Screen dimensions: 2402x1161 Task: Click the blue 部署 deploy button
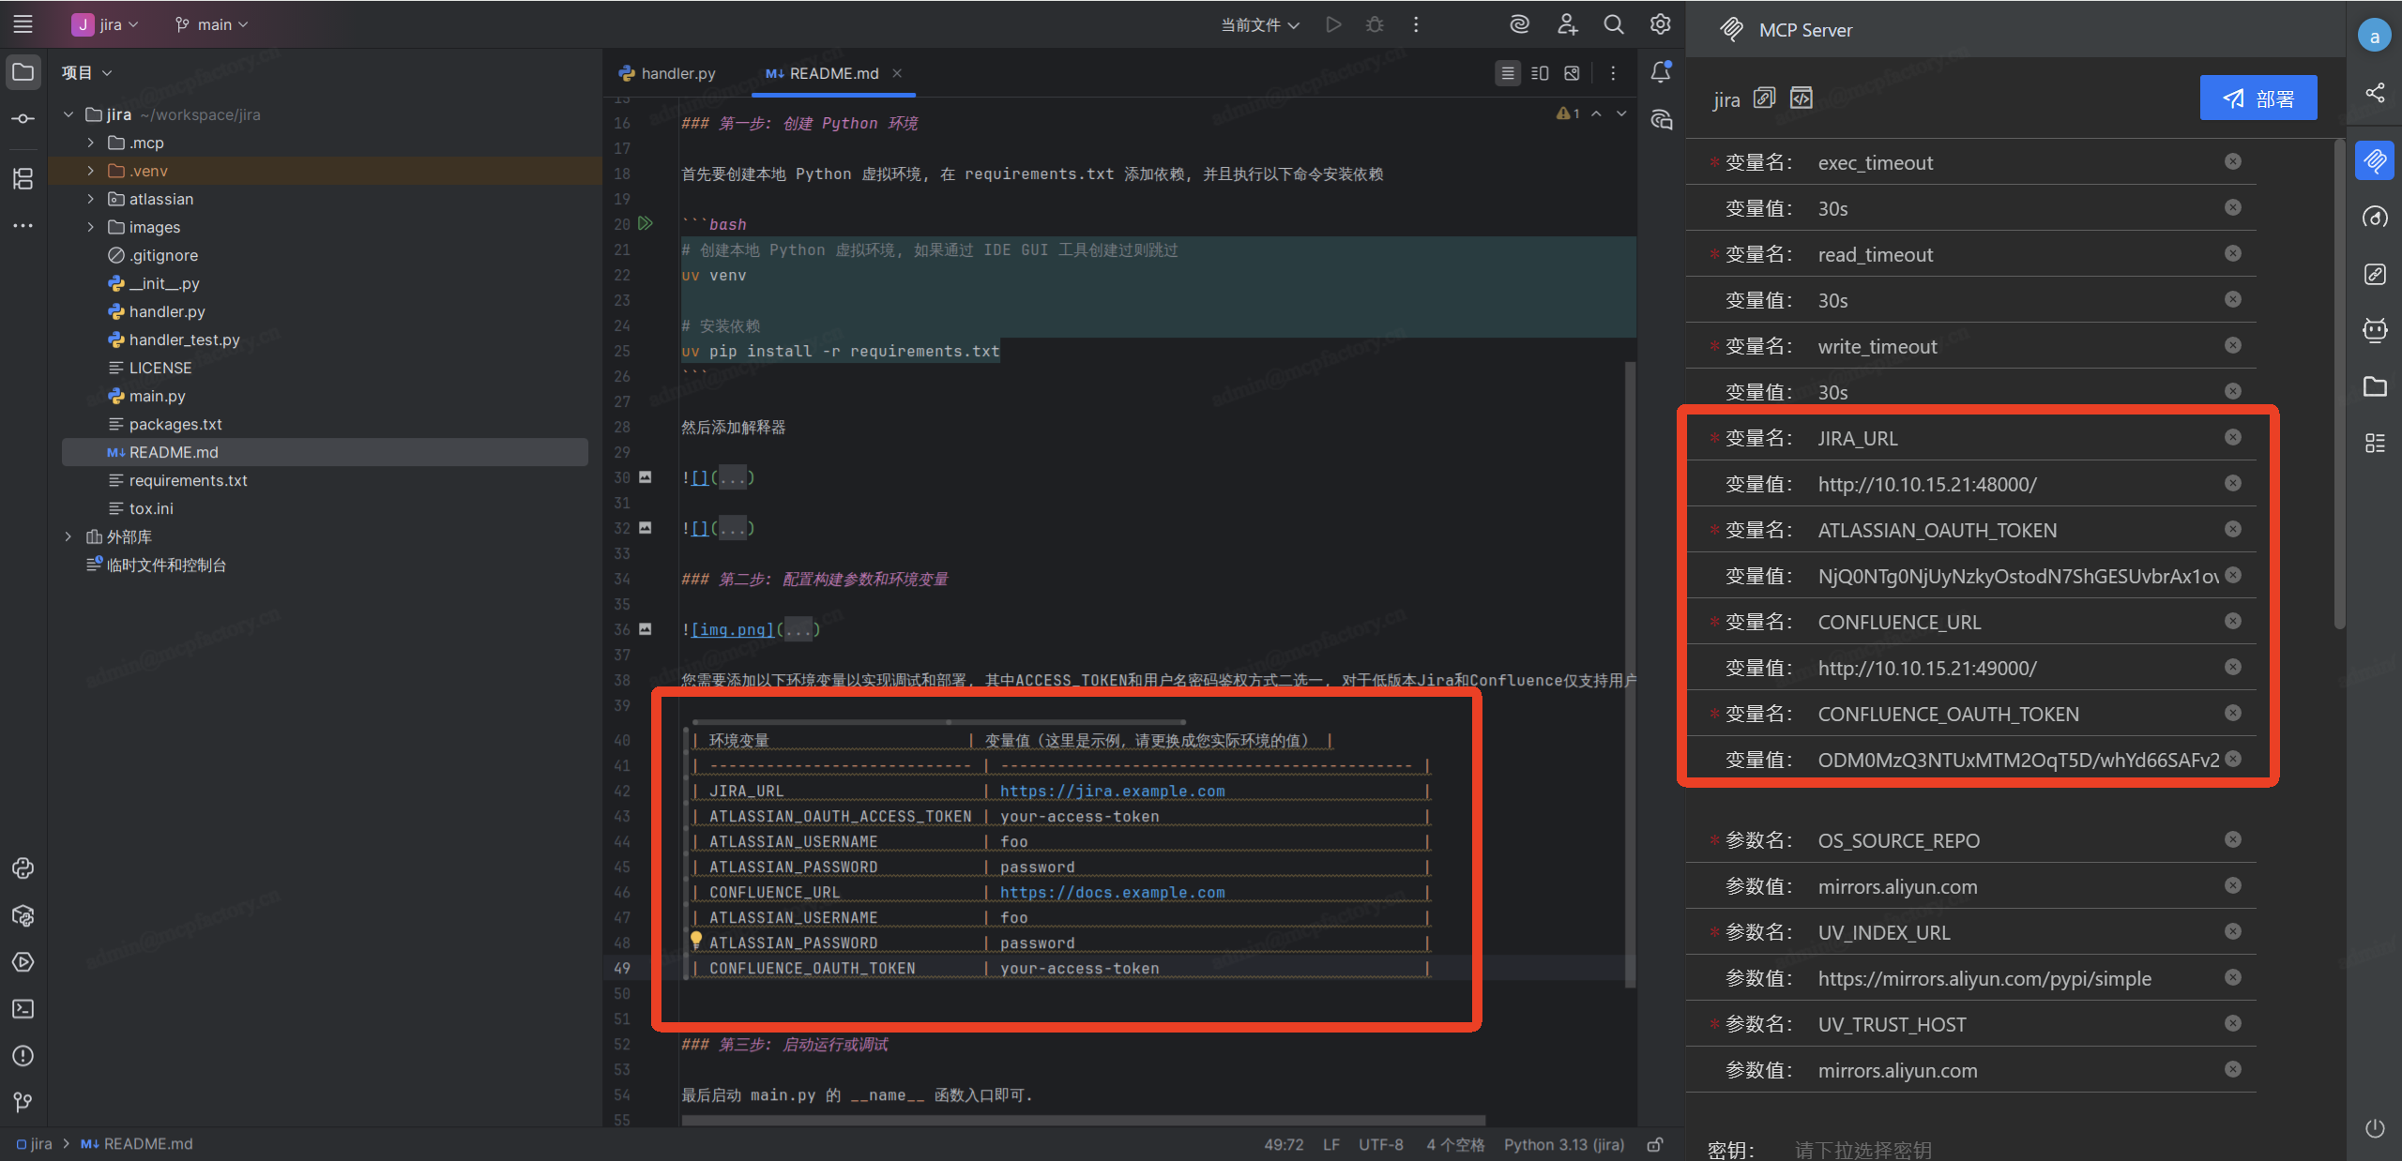pyautogui.click(x=2258, y=98)
